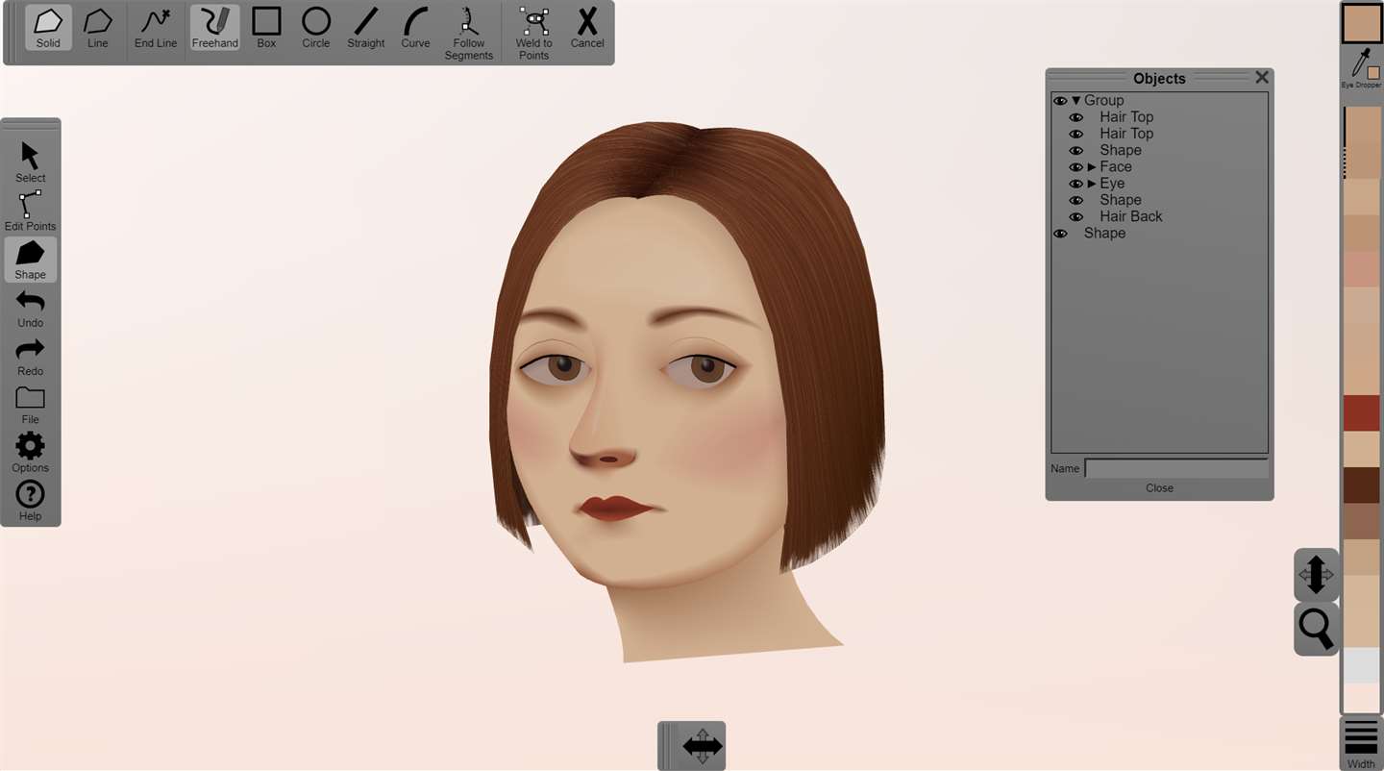Open the Edit Points tool
This screenshot has height=771, width=1384.
(x=30, y=211)
